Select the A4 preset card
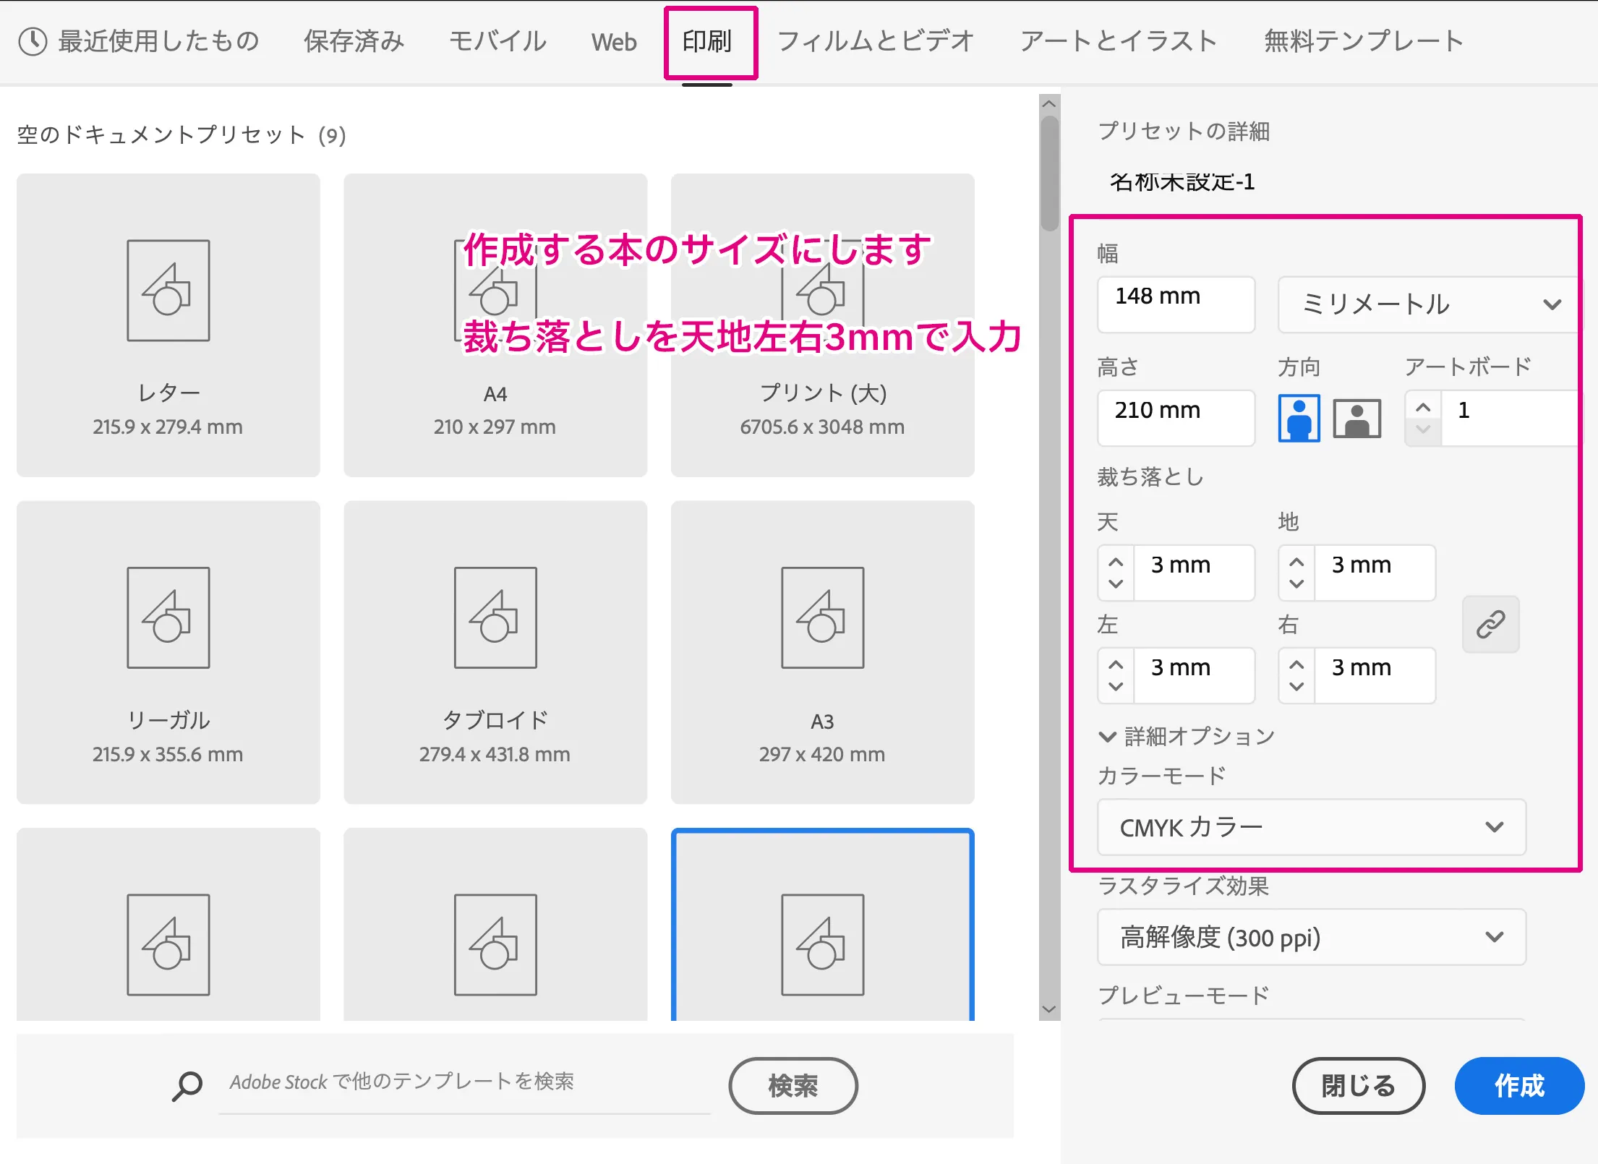Image resolution: width=1598 pixels, height=1164 pixels. (495, 325)
